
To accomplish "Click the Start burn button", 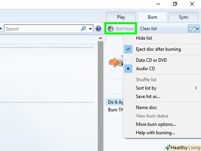I will 121,28.
